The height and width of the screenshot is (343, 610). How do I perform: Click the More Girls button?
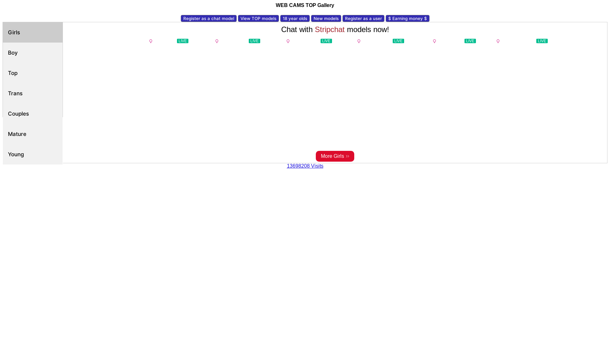335,156
